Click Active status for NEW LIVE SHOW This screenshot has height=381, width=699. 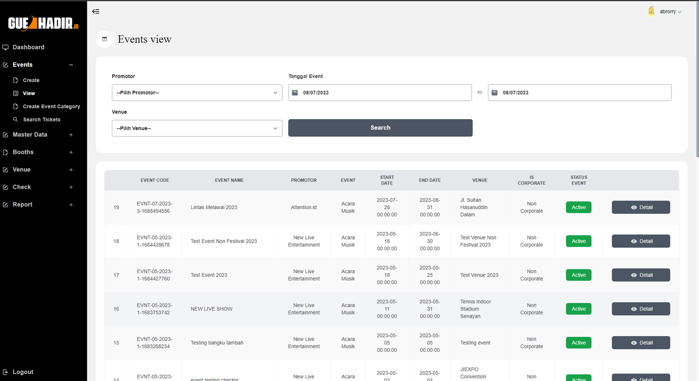tap(579, 309)
